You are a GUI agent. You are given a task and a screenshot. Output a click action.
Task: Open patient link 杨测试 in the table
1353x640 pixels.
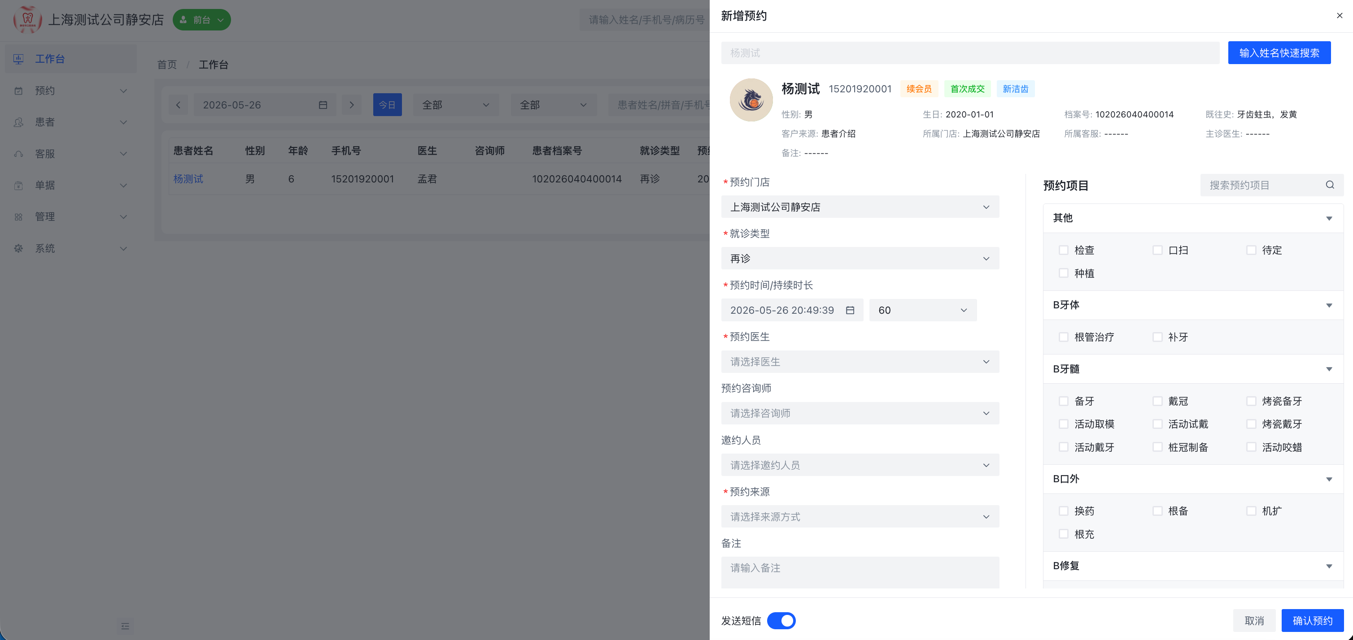coord(188,179)
